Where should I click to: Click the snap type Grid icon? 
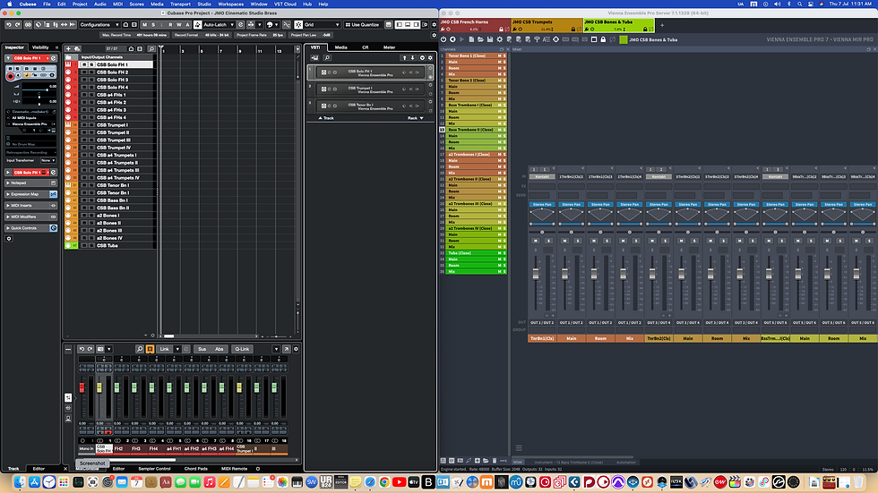(298, 24)
